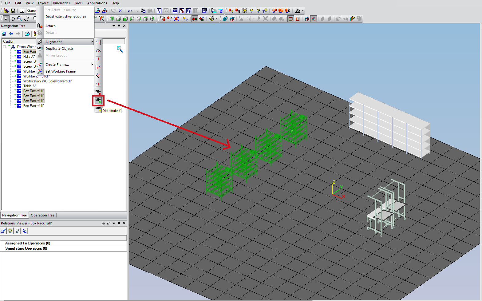Viewport: 482px width, 301px height.
Task: Click the open study folder icon
Action: (6, 11)
